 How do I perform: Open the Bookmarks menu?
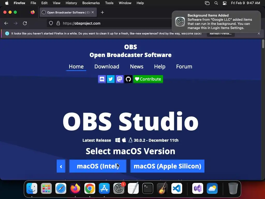click(x=91, y=3)
